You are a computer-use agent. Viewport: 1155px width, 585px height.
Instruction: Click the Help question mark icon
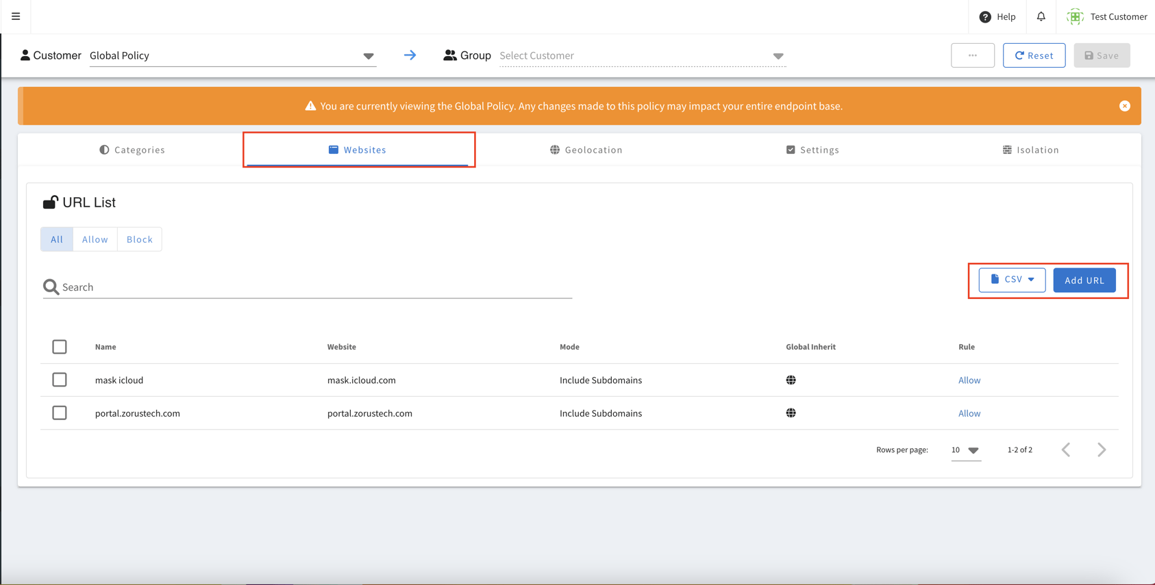(x=985, y=17)
